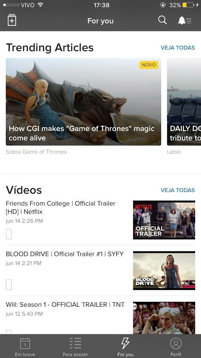Tap the 'jun 12 5:43 PM' timestamp

click(24, 314)
